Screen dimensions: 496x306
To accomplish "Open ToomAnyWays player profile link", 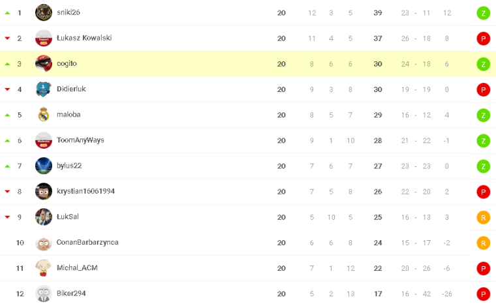I will click(x=80, y=140).
